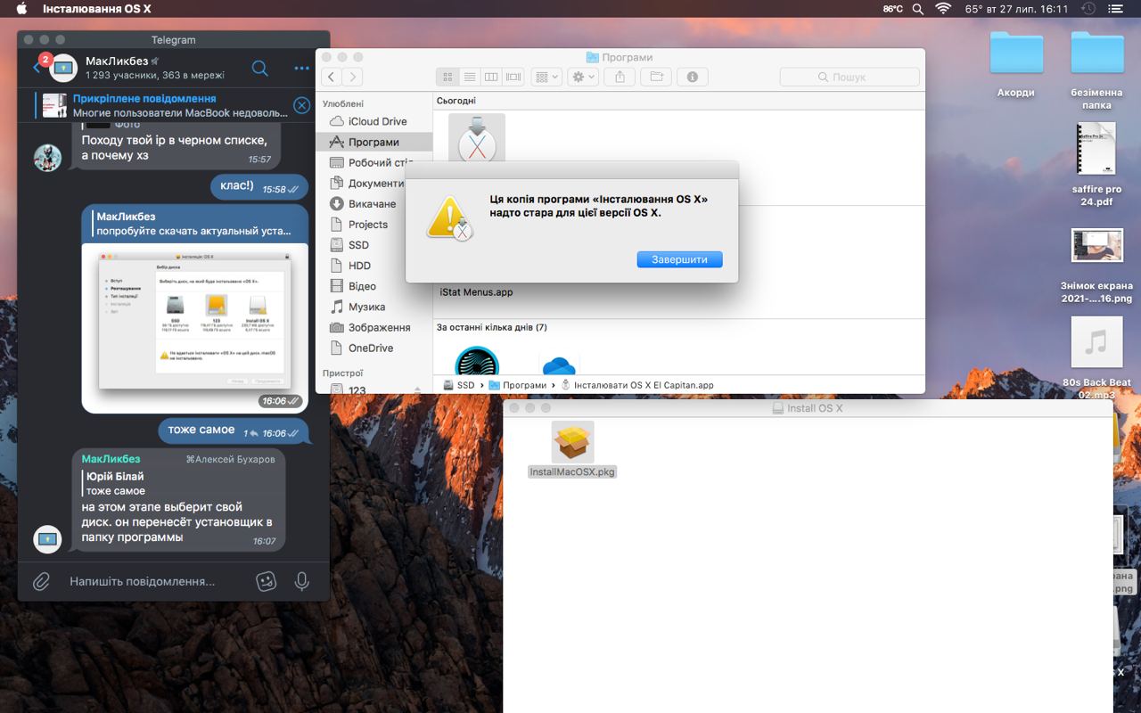Switch Finder to column view
Image resolution: width=1141 pixels, height=713 pixels.
coord(491,77)
